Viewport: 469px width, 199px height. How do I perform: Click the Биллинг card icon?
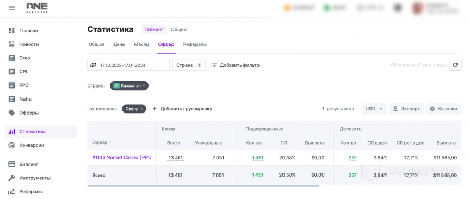(11, 164)
